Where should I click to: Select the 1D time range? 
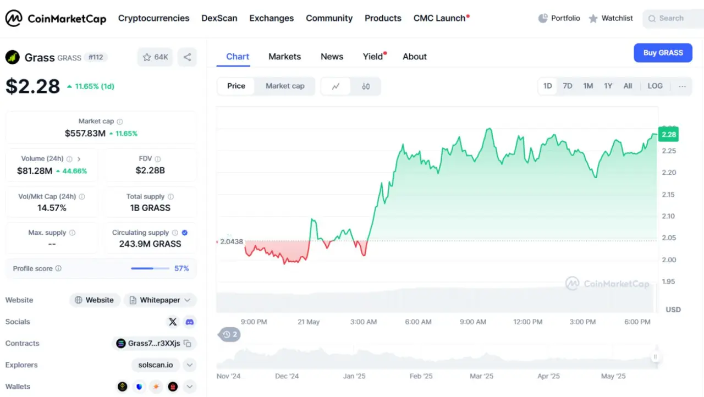pyautogui.click(x=548, y=86)
